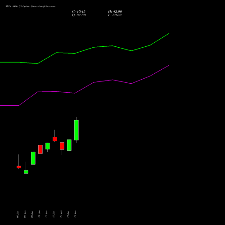The height and width of the screenshot is (225, 225).
Task: Click the '12 Jun' date axis label
Action: tap(46, 214)
